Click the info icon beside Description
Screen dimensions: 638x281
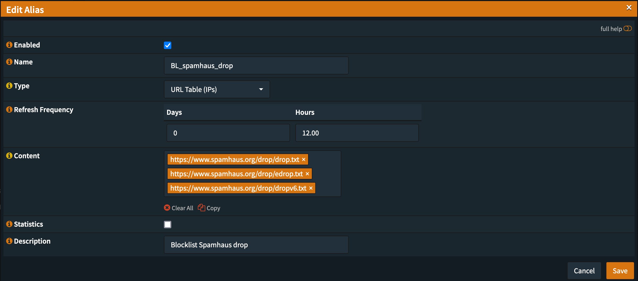tap(9, 241)
